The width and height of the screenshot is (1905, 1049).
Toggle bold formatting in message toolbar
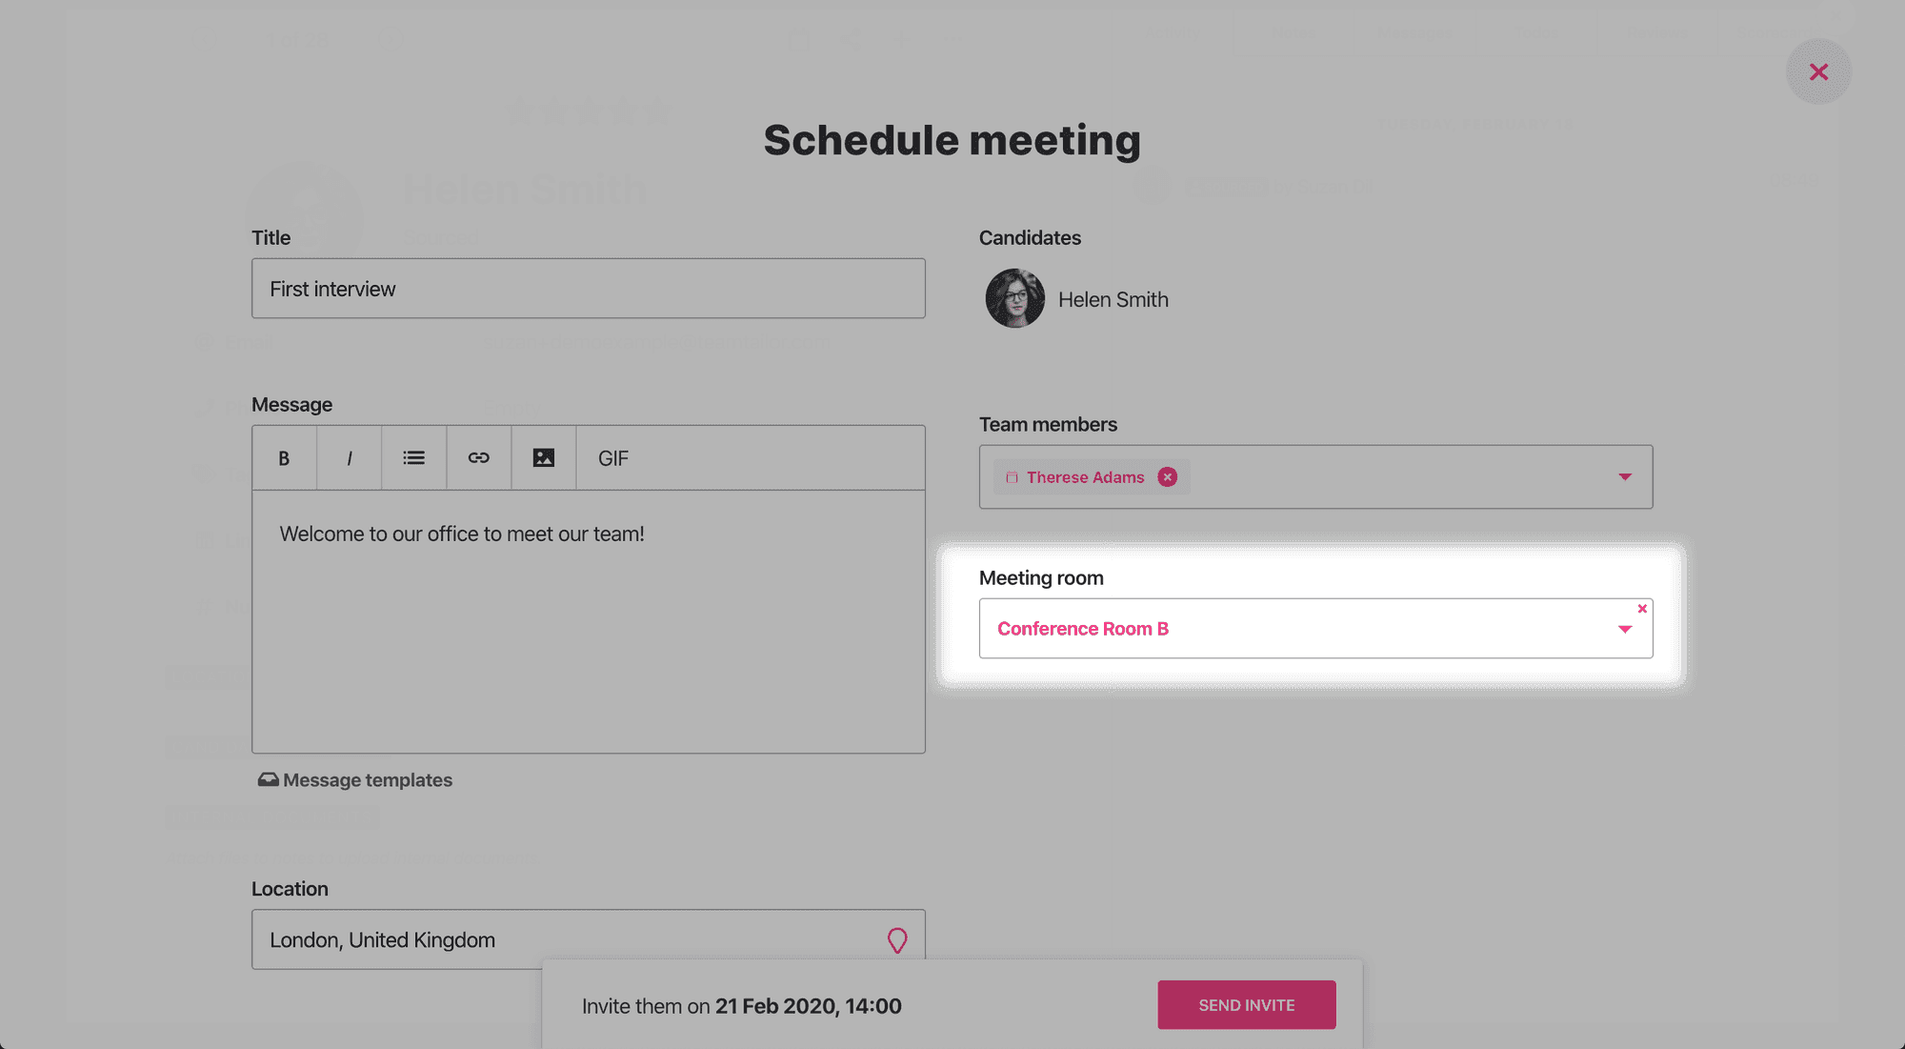(284, 458)
